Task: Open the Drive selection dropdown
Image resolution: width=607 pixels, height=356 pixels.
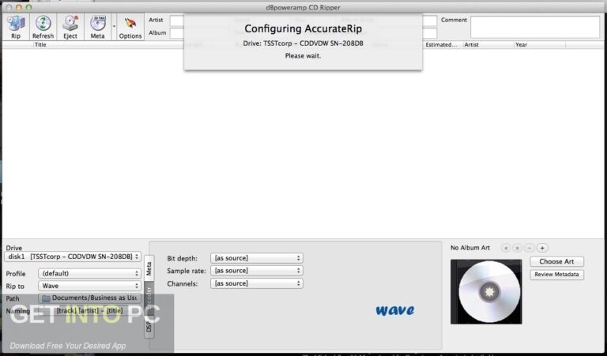Action: point(73,257)
